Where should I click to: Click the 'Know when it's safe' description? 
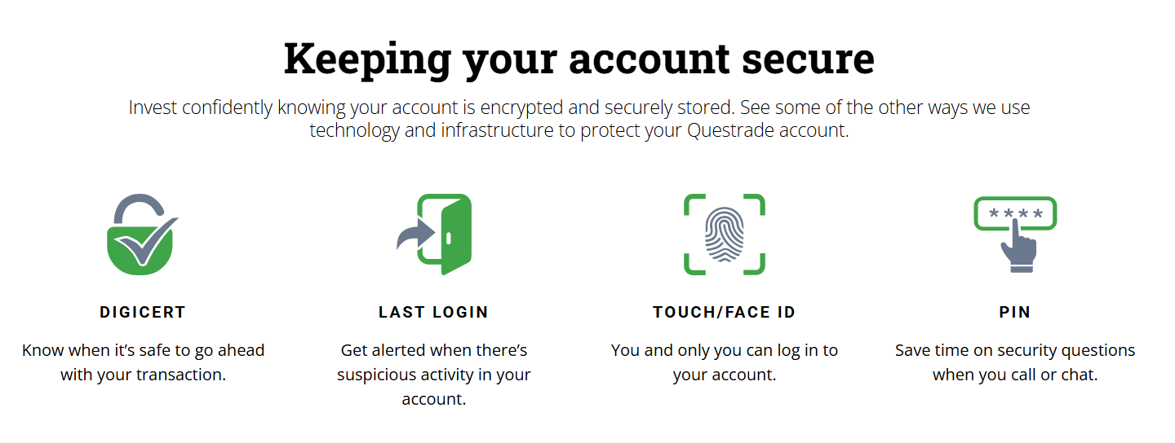pos(143,362)
